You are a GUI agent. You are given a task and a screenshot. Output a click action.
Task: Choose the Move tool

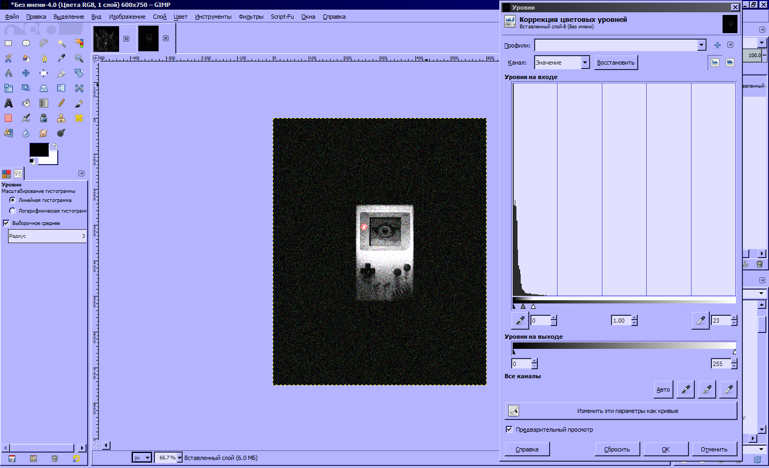point(26,73)
